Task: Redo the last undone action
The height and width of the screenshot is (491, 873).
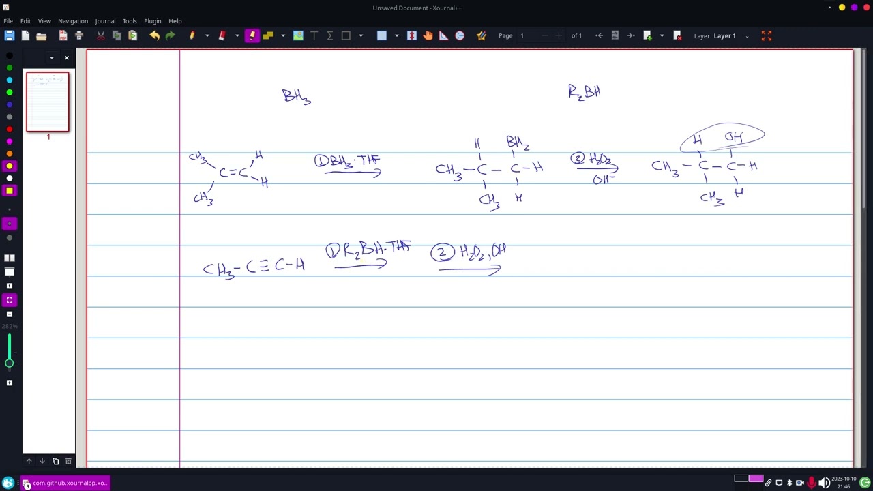Action: [171, 35]
